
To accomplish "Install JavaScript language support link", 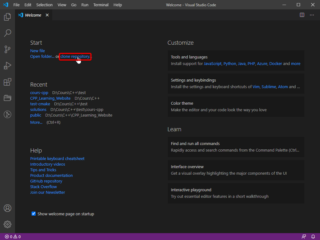I will coord(212,64).
